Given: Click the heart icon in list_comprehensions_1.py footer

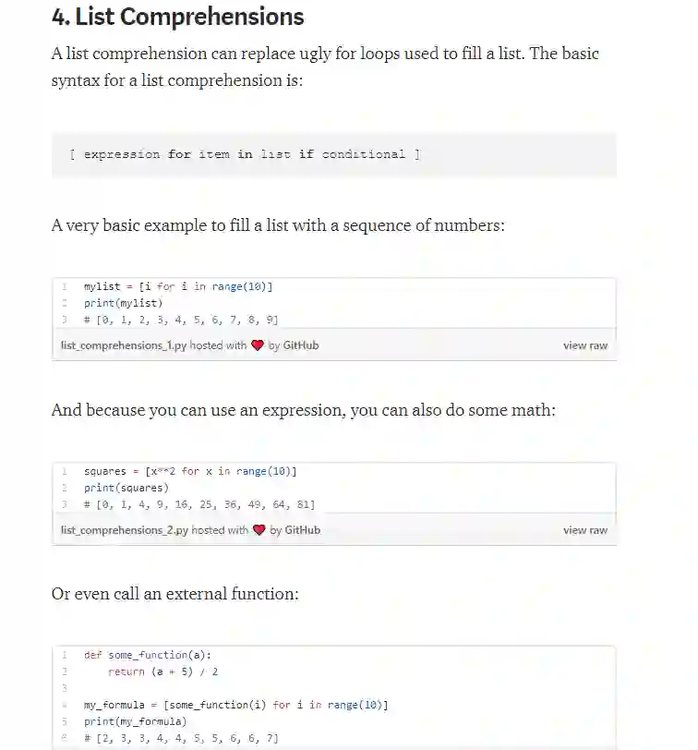Looking at the screenshot, I should tap(258, 345).
